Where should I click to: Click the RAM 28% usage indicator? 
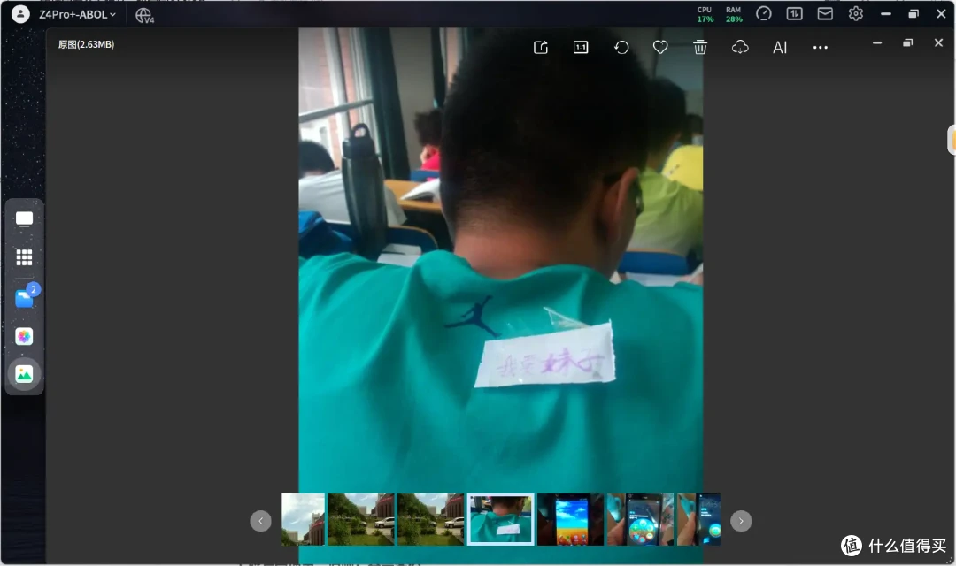(x=734, y=15)
